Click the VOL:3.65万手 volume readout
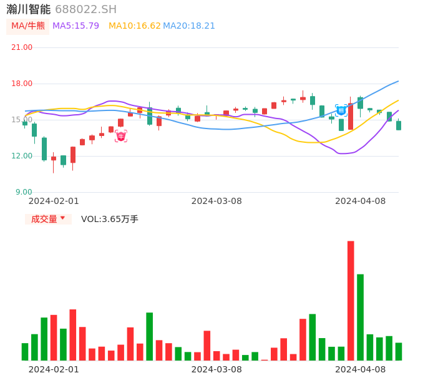The height and width of the screenshot is (378, 428). (x=110, y=219)
